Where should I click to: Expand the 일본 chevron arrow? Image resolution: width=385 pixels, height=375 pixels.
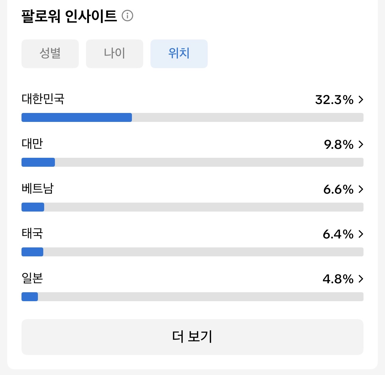361,279
